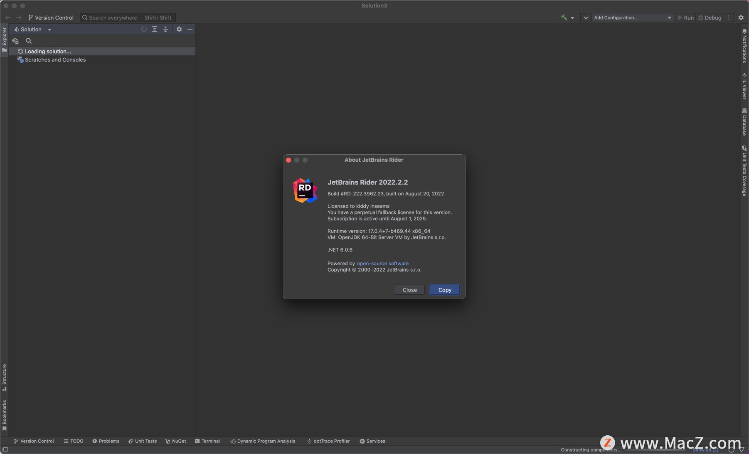Click the Runtime version text line
This screenshot has width=749, height=454.
point(379,231)
